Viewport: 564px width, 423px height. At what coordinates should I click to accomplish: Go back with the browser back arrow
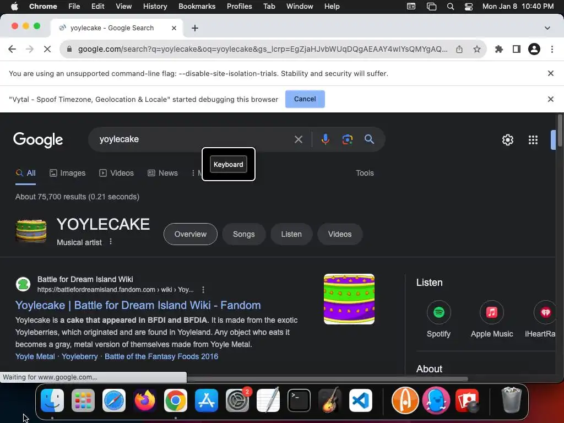(x=12, y=49)
